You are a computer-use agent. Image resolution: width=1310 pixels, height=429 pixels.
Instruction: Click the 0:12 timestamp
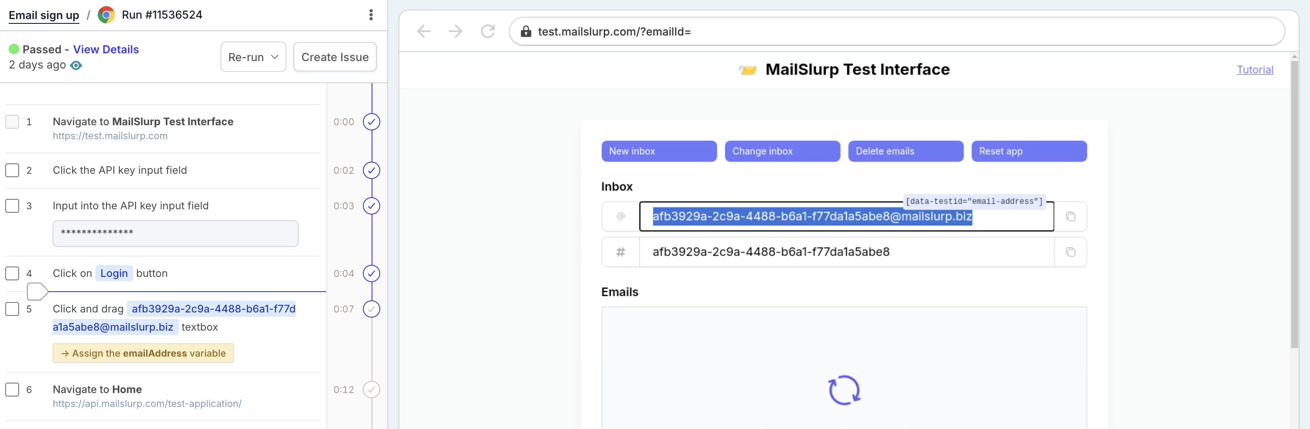(x=344, y=390)
